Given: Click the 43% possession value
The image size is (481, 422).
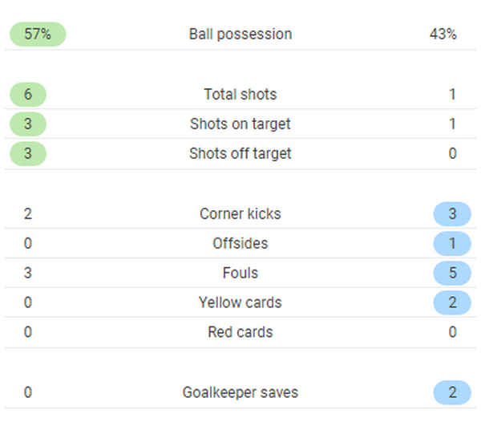Looking at the screenshot, I should pyautogui.click(x=443, y=34).
